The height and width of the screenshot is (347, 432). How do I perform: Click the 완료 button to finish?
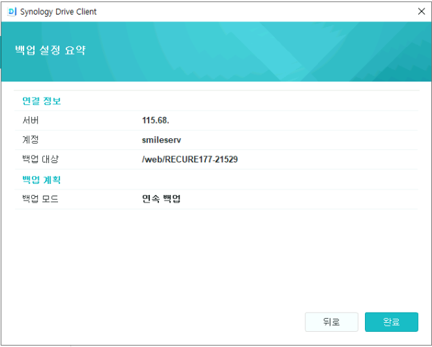coord(391,321)
